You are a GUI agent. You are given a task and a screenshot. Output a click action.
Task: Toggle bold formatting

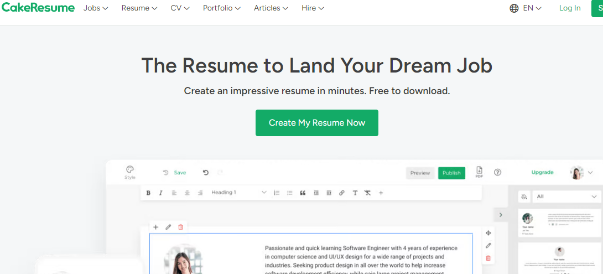click(148, 193)
